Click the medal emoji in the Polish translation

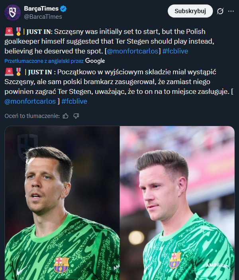[18, 72]
